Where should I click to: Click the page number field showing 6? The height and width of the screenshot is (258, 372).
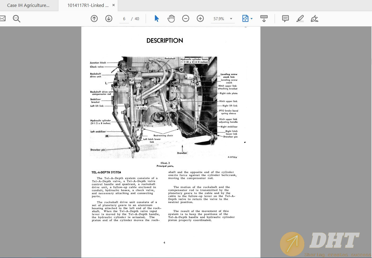coord(124,19)
